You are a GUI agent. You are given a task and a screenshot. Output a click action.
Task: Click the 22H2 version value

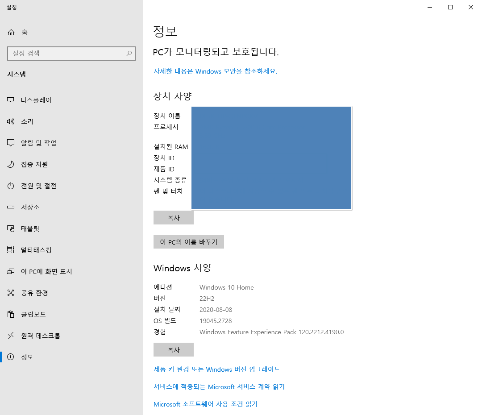click(x=207, y=299)
